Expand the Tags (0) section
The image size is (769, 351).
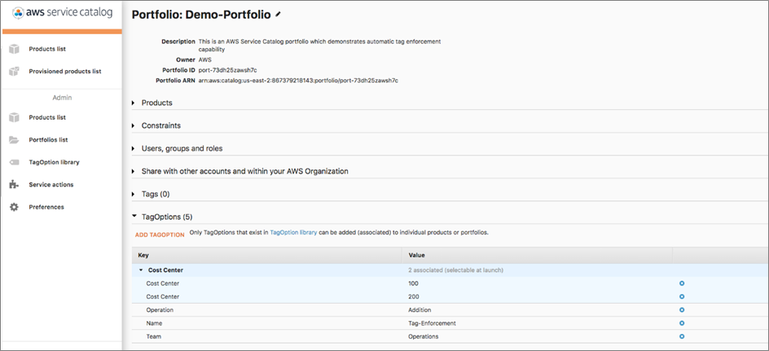(134, 194)
